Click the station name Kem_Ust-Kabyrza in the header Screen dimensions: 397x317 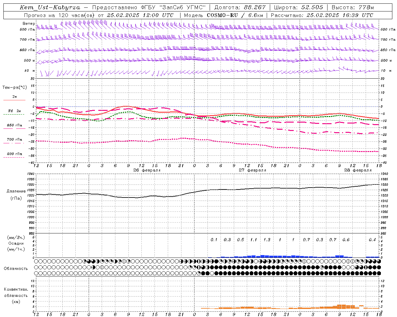point(50,7)
